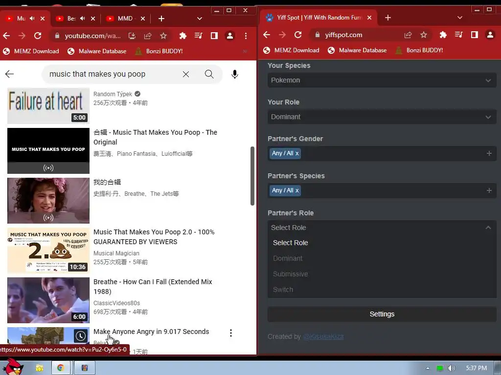Open Chrome three-dot menu in YouTube window
This screenshot has height=375, width=501.
[246, 36]
